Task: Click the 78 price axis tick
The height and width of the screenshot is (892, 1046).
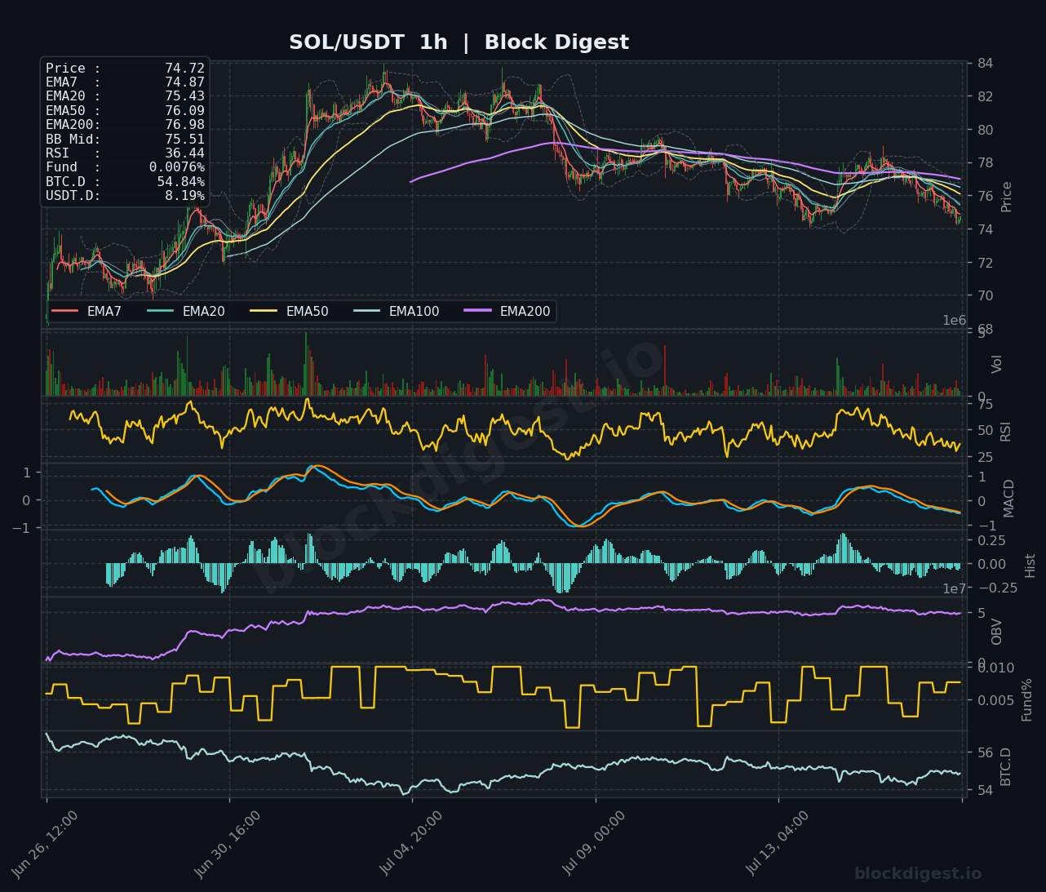Action: pyautogui.click(x=985, y=163)
